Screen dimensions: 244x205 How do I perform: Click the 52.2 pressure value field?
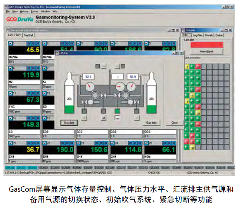88,77
